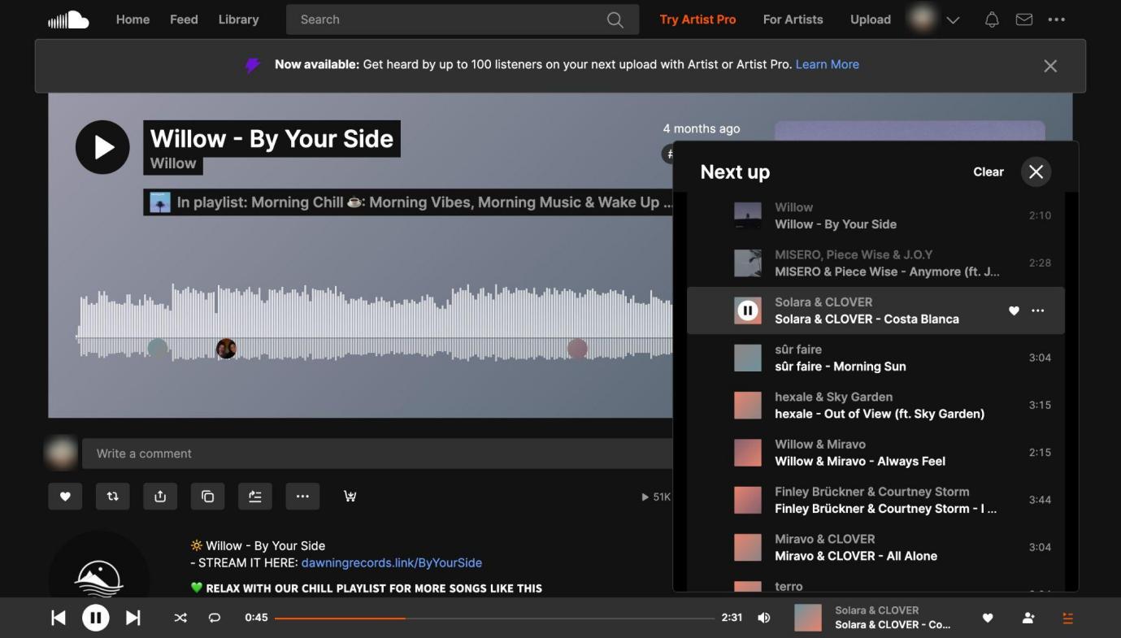Screen dimensions: 1121x638
Task: Go to Home
Action: (133, 20)
